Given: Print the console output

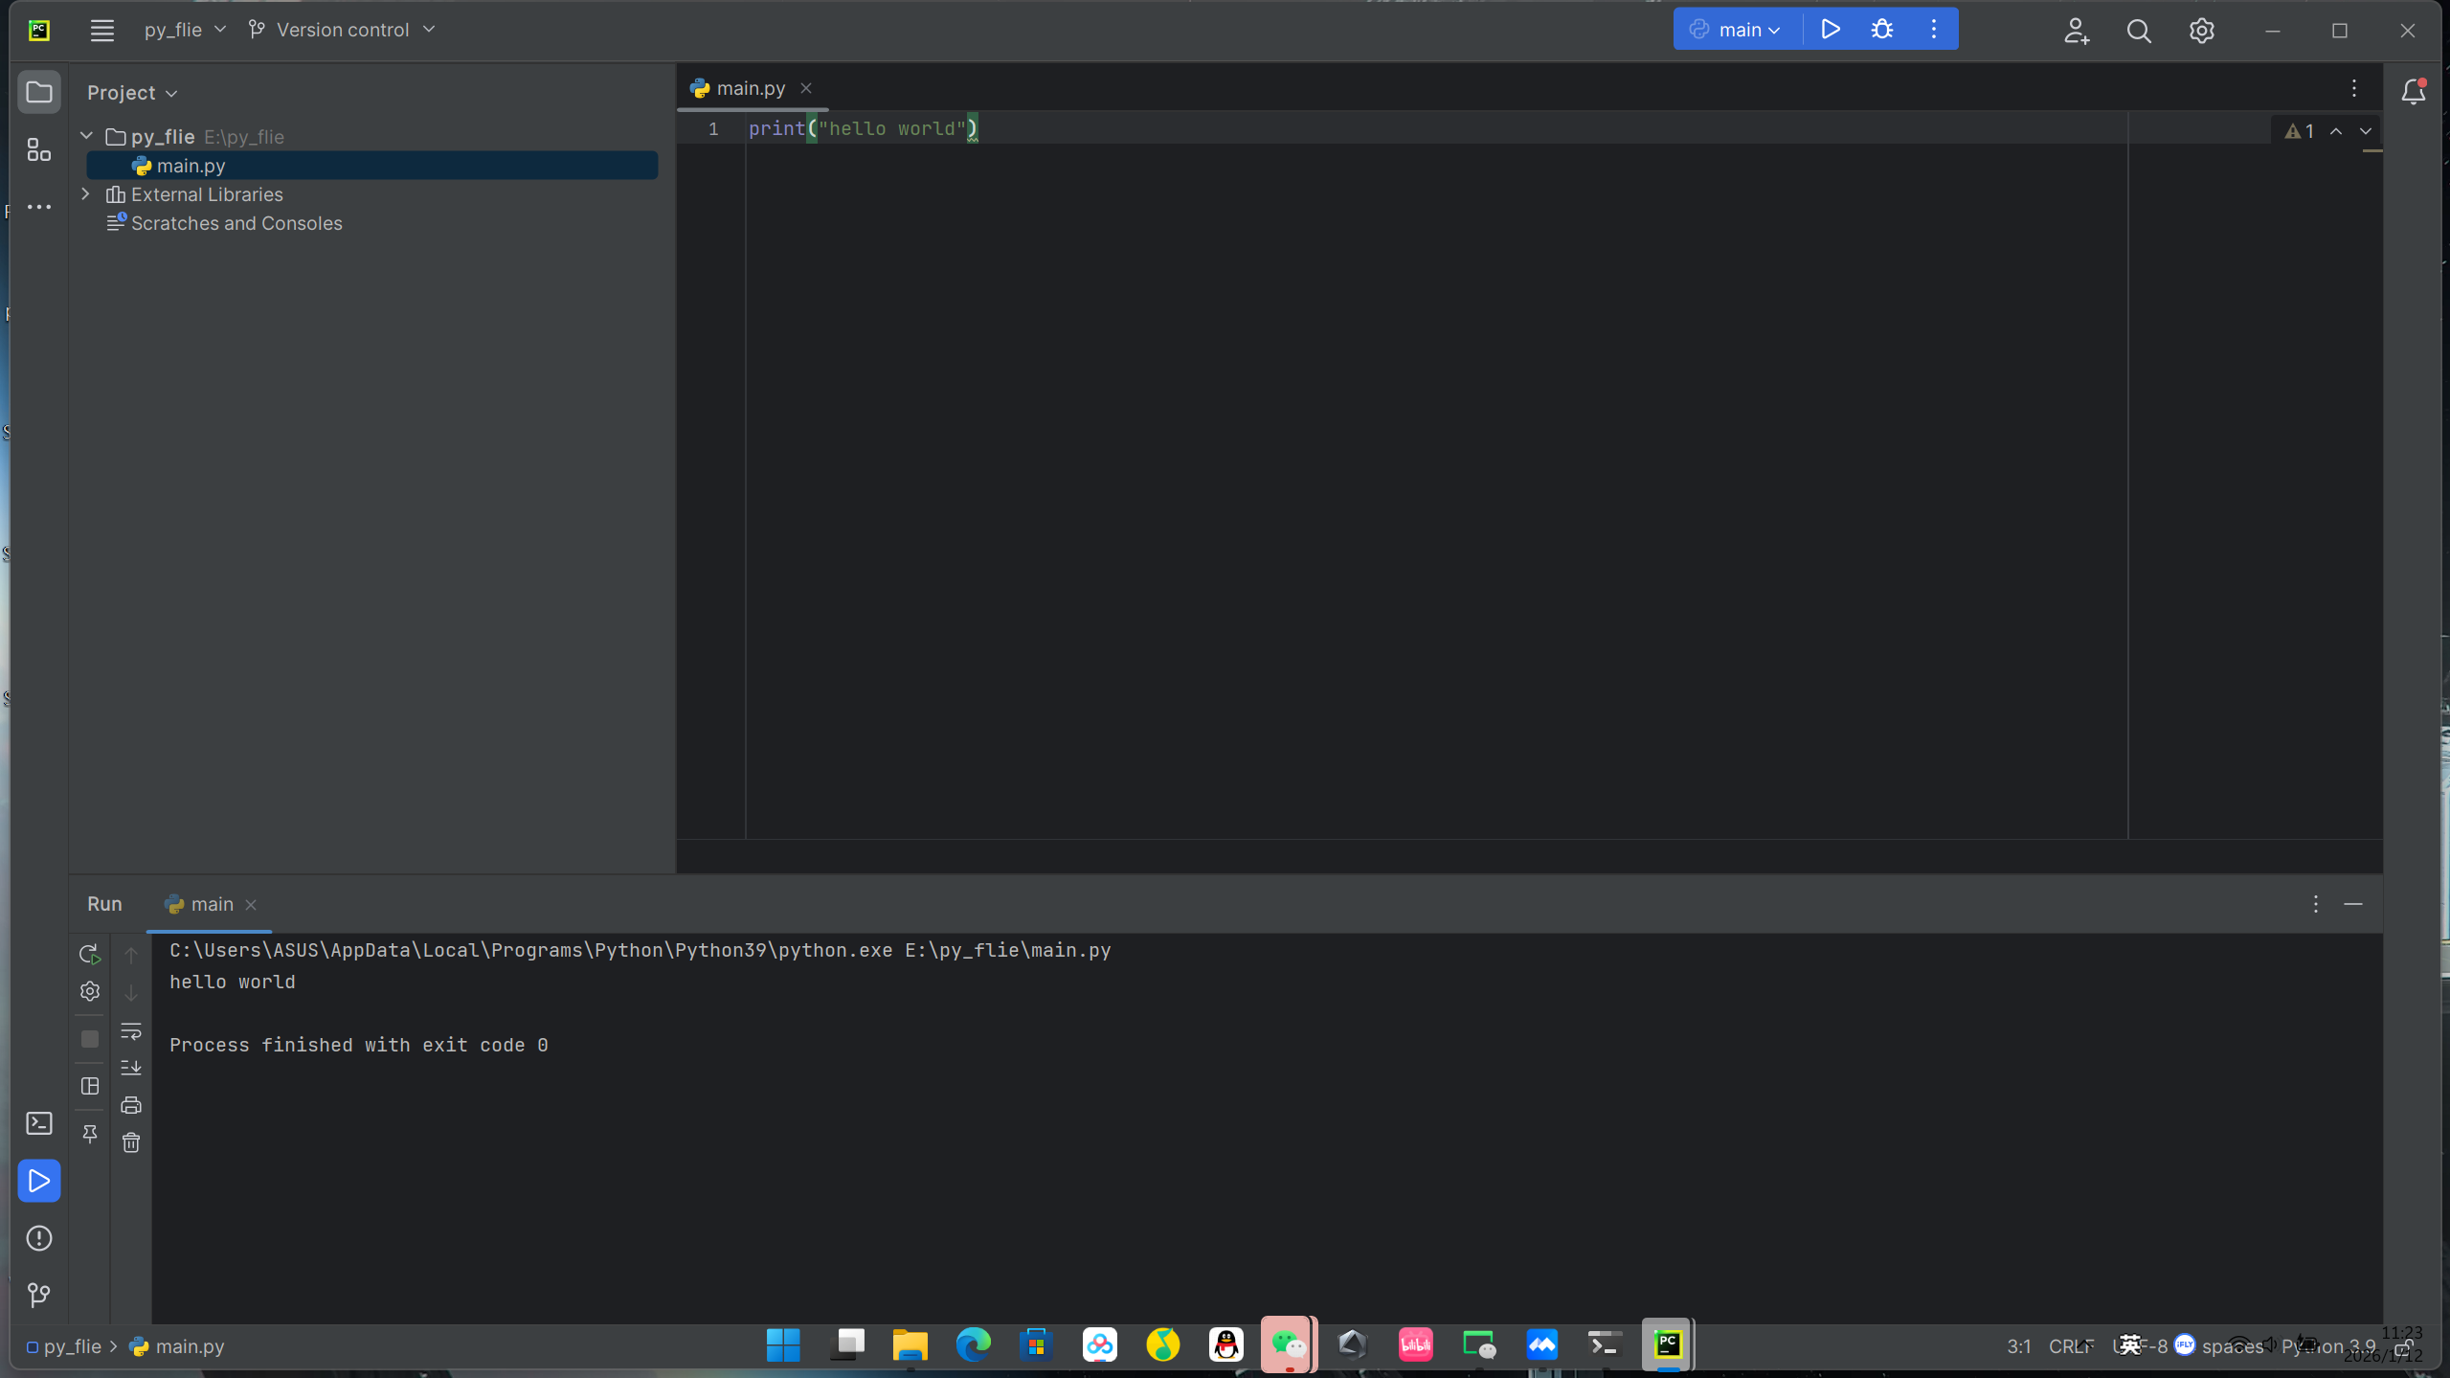Looking at the screenshot, I should (x=131, y=1104).
